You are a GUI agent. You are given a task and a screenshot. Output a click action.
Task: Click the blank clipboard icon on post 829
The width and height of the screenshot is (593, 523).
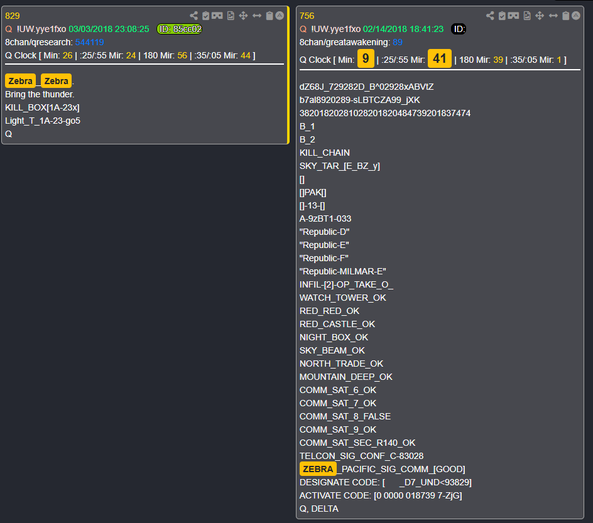(x=269, y=16)
